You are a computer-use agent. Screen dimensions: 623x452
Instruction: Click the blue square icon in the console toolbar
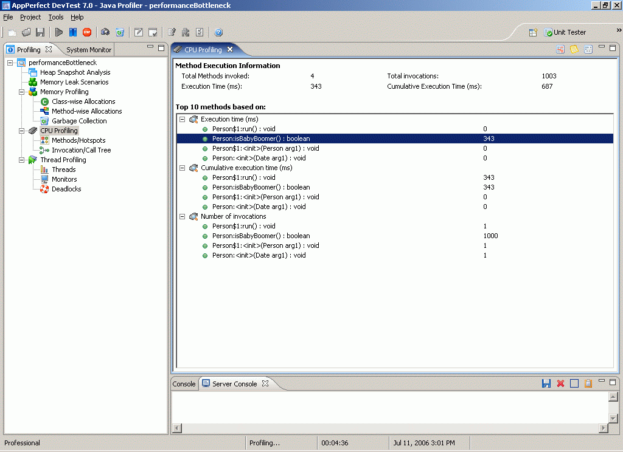tap(574, 383)
